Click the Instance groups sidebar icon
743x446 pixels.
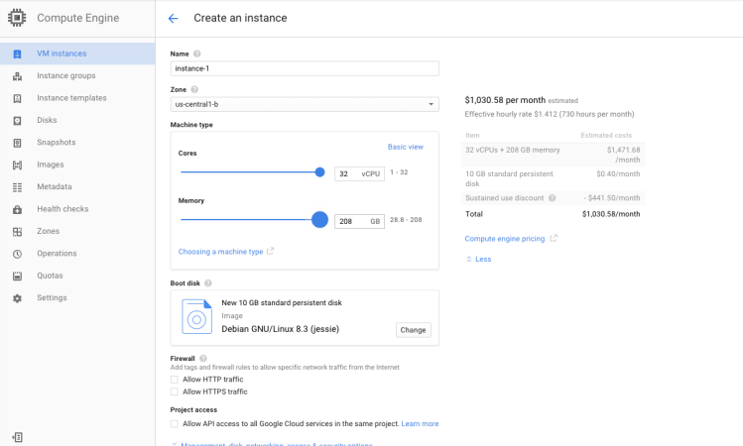(x=17, y=75)
